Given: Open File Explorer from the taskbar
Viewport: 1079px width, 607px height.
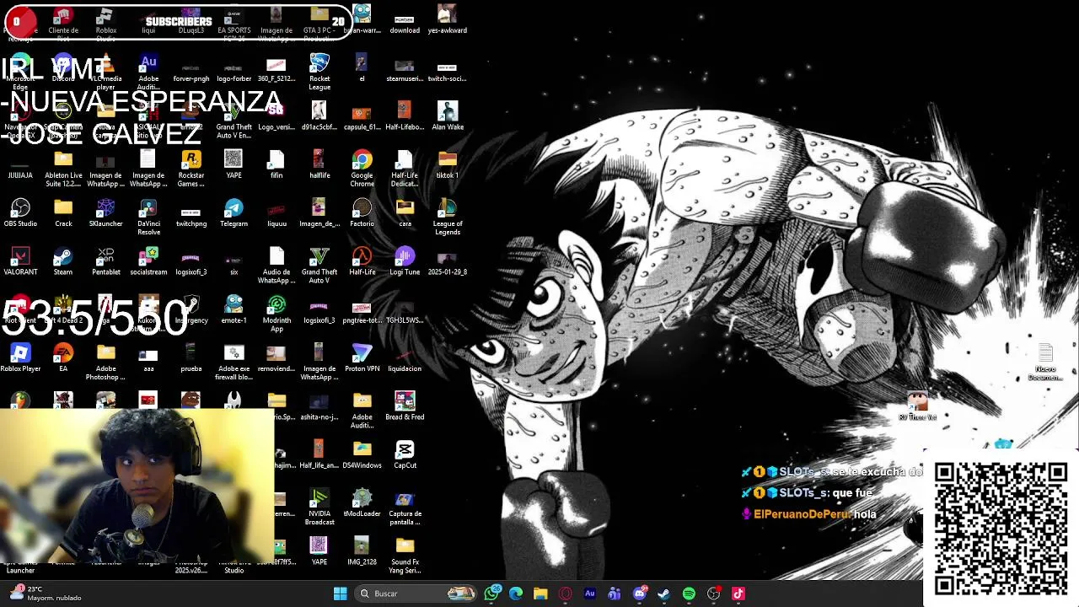Looking at the screenshot, I should coord(540,594).
